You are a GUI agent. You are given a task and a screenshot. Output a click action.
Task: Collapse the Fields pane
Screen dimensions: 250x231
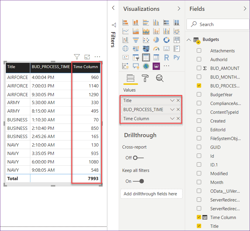(245, 8)
